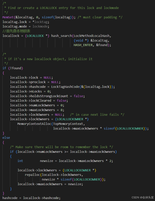Screen dimensions: 155x201
Task: Click the repalloc function call
Action: tap(32, 175)
